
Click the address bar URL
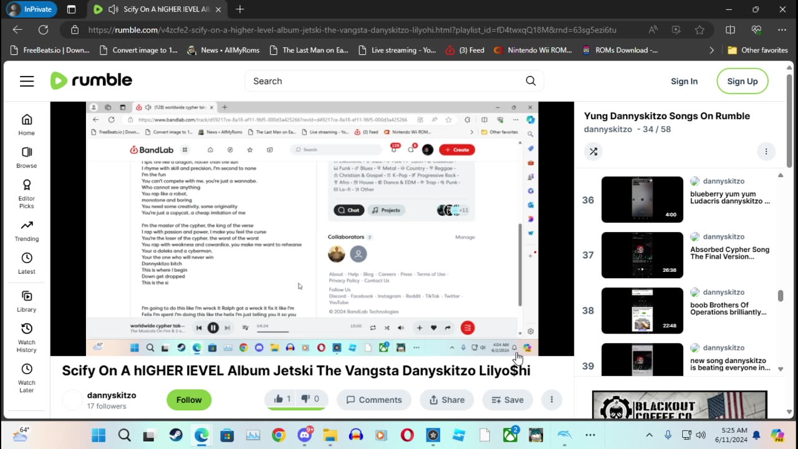[352, 29]
